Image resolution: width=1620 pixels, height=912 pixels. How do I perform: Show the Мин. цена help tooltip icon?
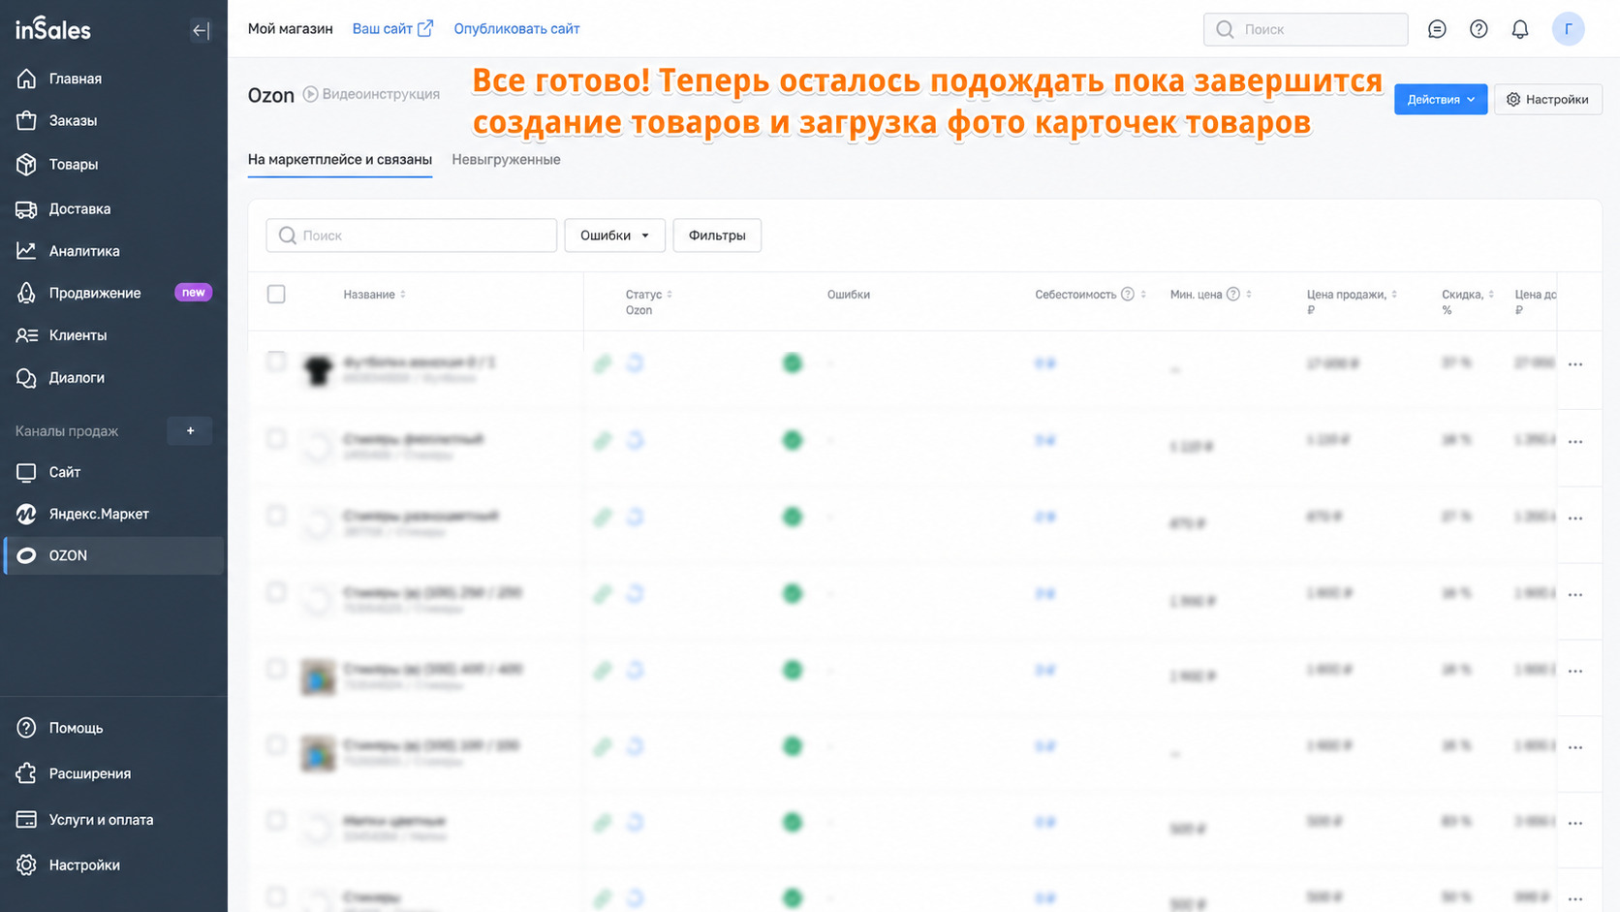[x=1233, y=295]
